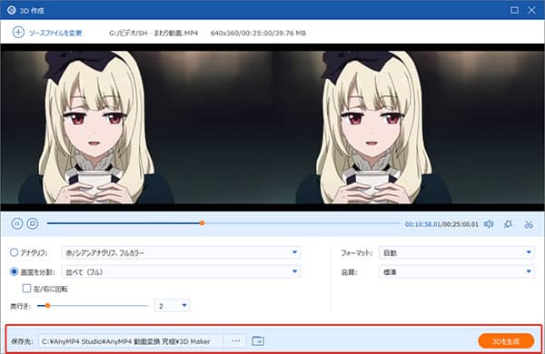Click ソースファイルを変更 link text
Screen dimensions: 545x354
(55, 33)
